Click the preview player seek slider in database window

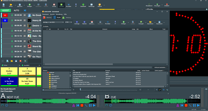coord(109,90)
